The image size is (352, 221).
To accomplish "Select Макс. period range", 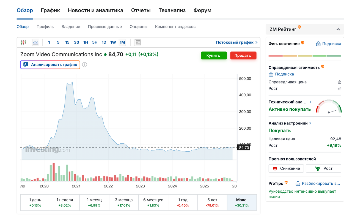I will pos(242,203).
